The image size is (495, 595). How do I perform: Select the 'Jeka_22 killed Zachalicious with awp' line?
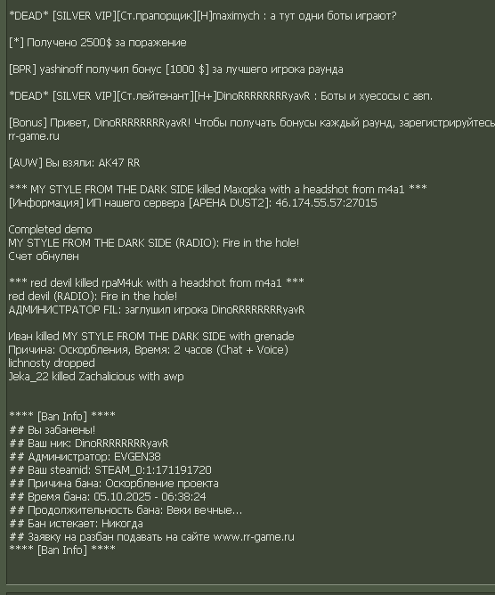click(96, 377)
